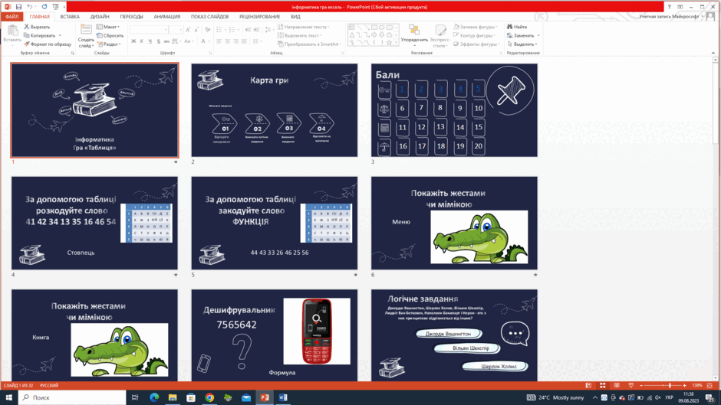
Task: Open Преобразовать в SmartArt dropdown
Action: coord(309,44)
